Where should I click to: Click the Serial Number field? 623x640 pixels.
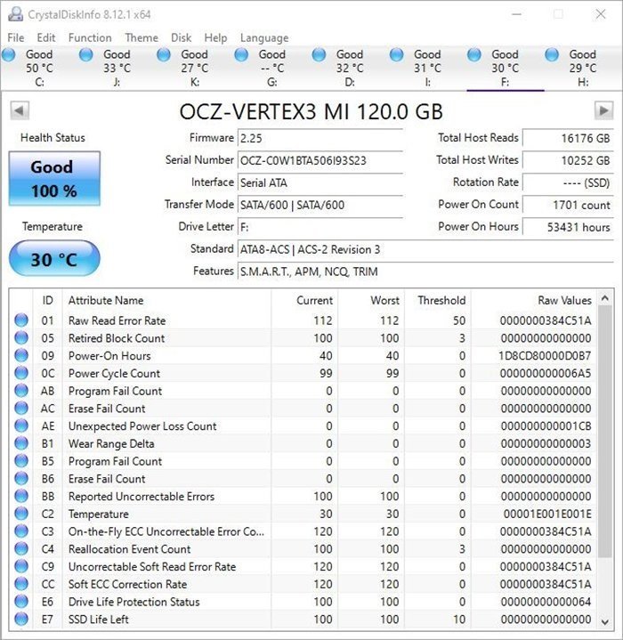[x=320, y=160]
